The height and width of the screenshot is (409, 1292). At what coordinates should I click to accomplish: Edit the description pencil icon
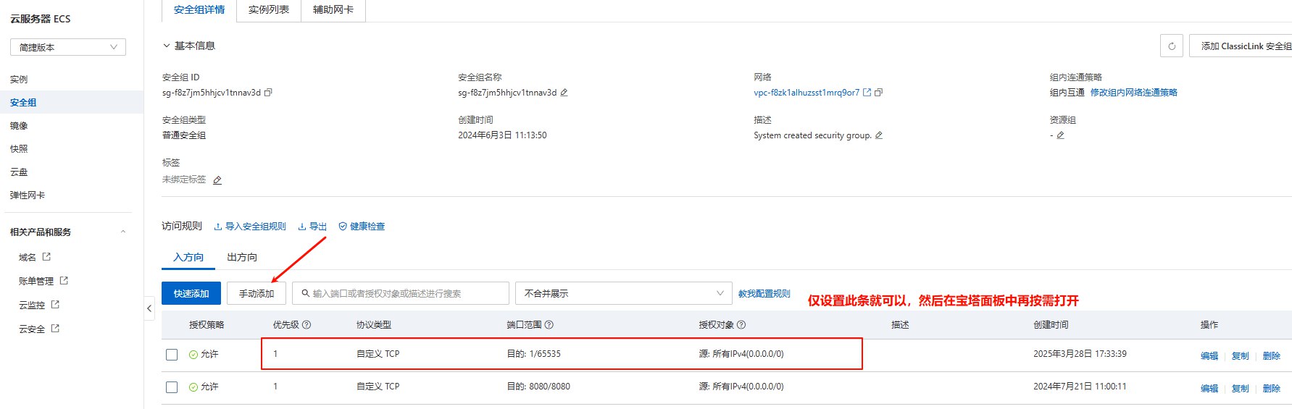[x=879, y=135]
